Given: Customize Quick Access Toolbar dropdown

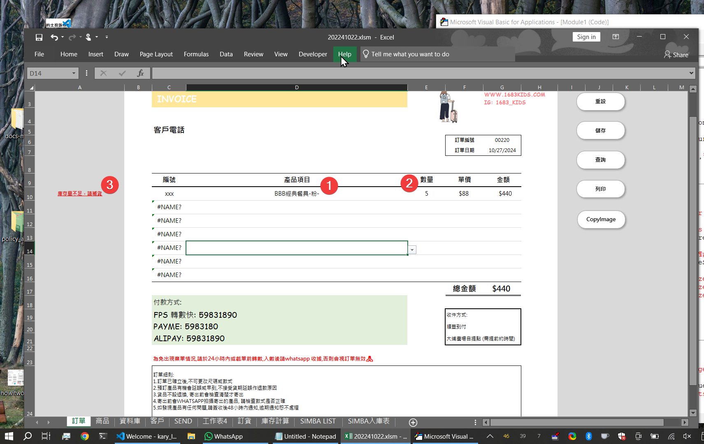Looking at the screenshot, I should click(107, 37).
